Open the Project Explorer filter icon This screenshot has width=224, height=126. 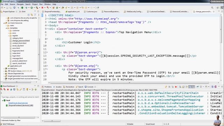(x=35, y=15)
